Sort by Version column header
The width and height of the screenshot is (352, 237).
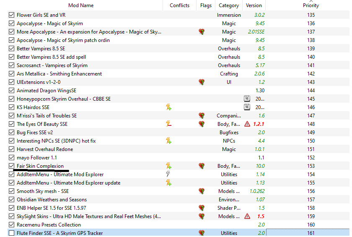[254, 5]
